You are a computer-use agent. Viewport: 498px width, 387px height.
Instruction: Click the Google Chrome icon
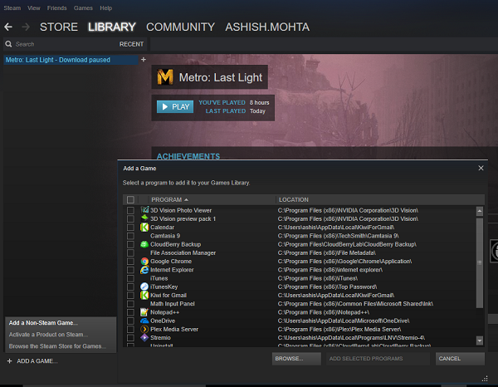pyautogui.click(x=144, y=261)
